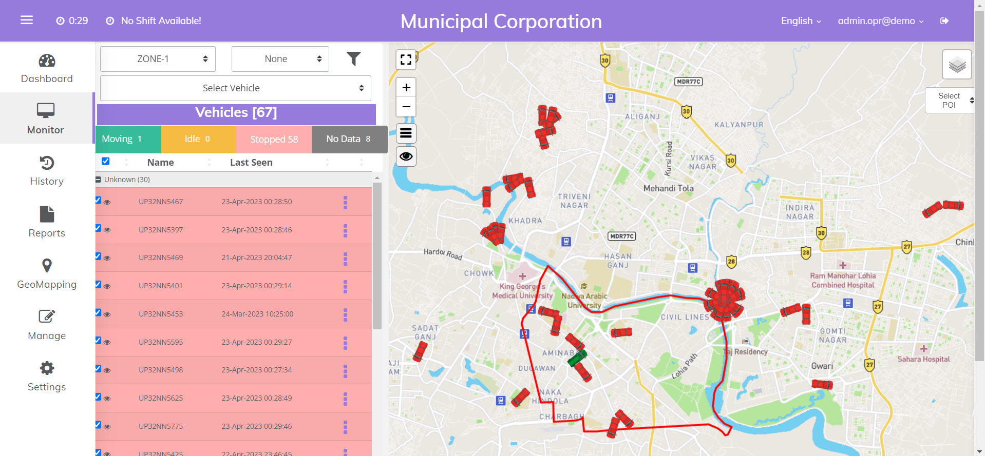Click scroll-up arrow of vehicle list
985x456 pixels.
(x=377, y=177)
